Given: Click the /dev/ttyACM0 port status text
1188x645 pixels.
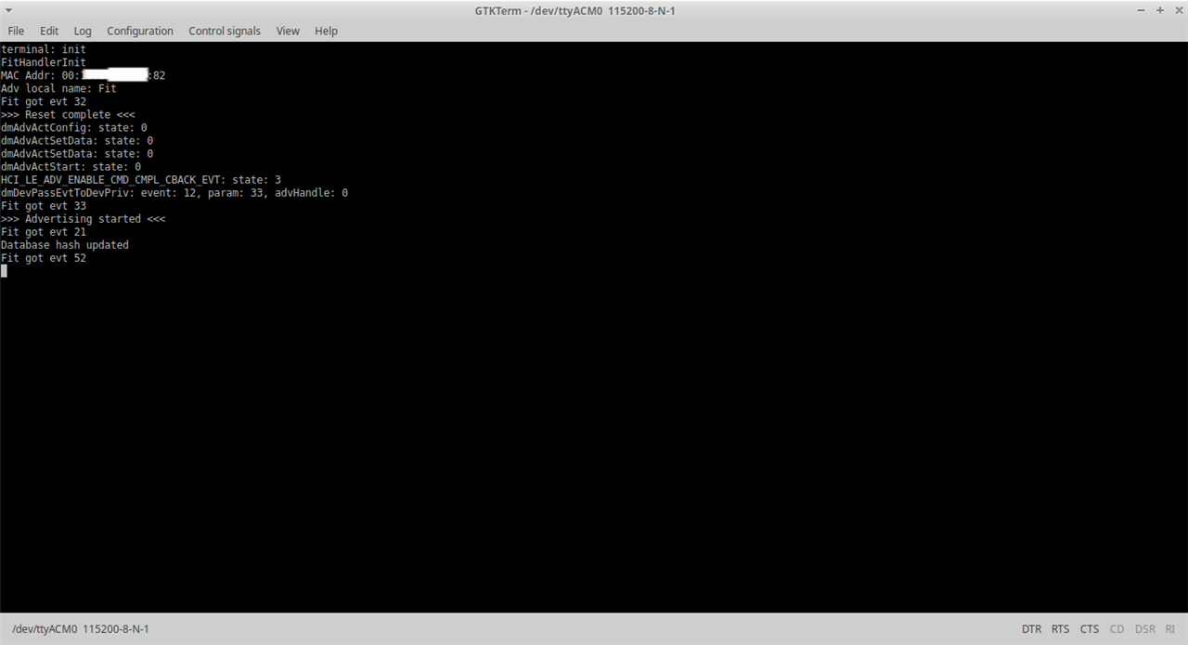Looking at the screenshot, I should 80,629.
